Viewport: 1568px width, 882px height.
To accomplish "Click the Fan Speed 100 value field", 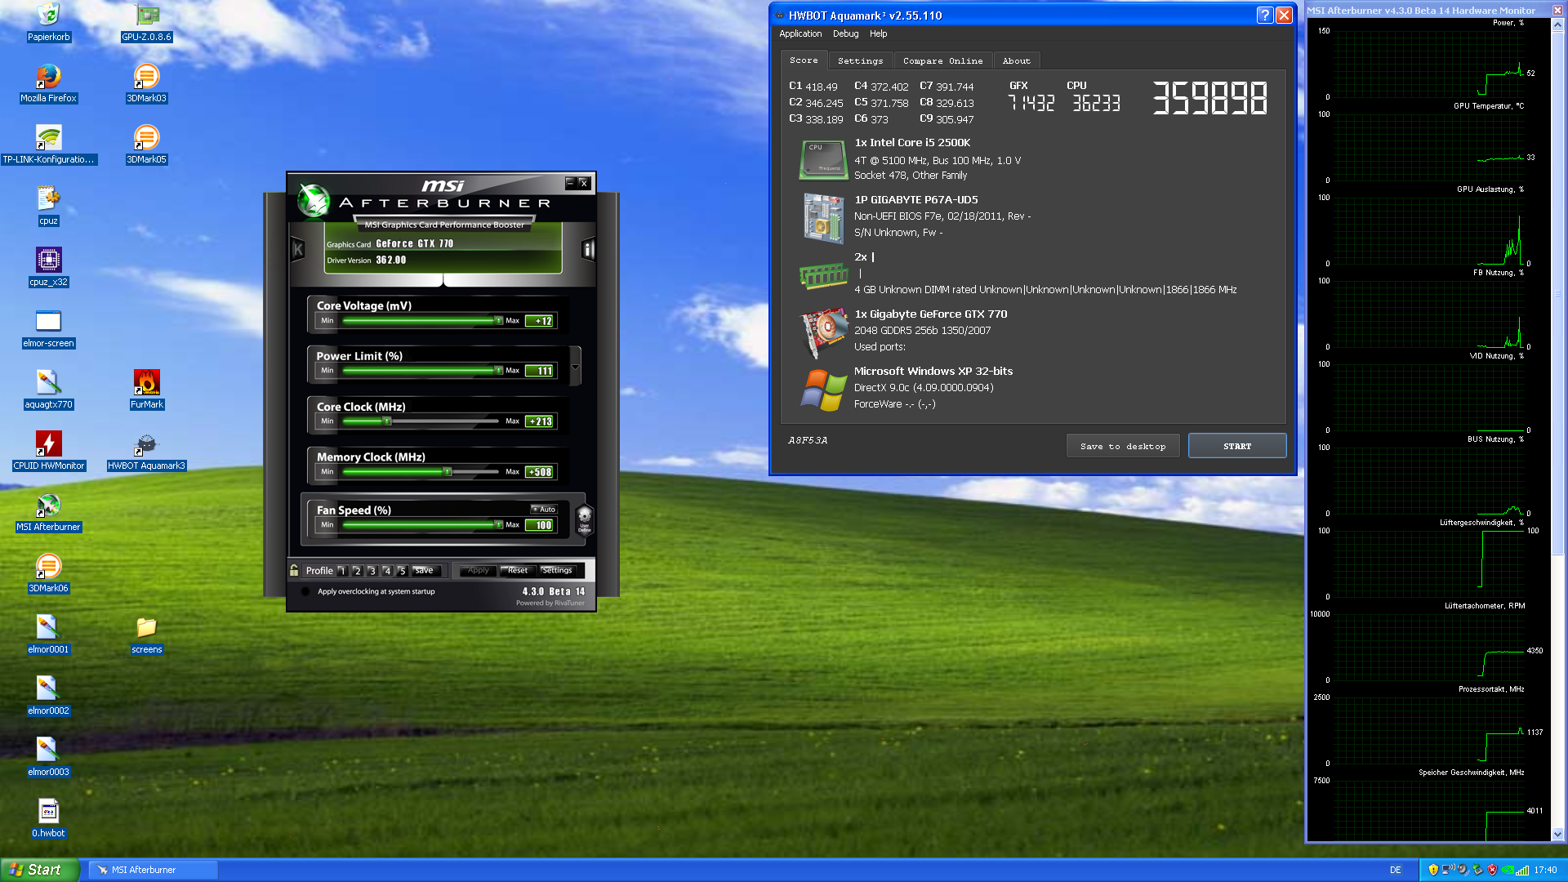I will click(x=540, y=525).
